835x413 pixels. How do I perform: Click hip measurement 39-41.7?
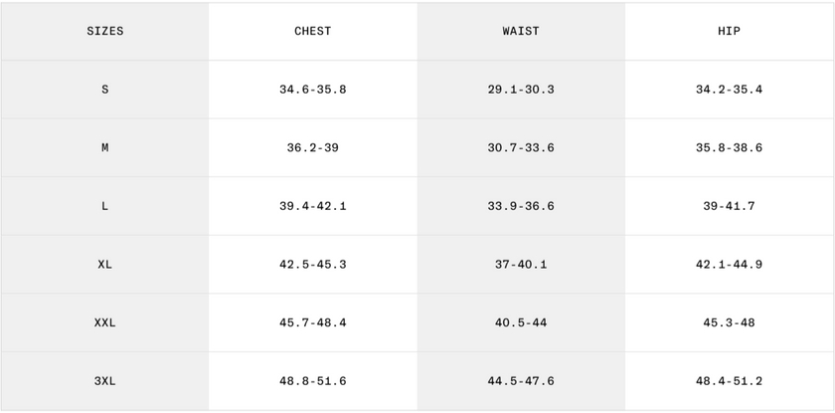729,206
